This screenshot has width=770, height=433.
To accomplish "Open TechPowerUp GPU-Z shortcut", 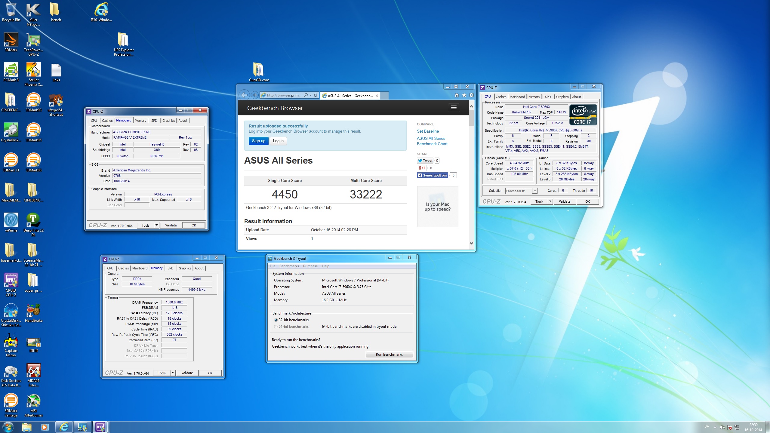I will tap(33, 45).
